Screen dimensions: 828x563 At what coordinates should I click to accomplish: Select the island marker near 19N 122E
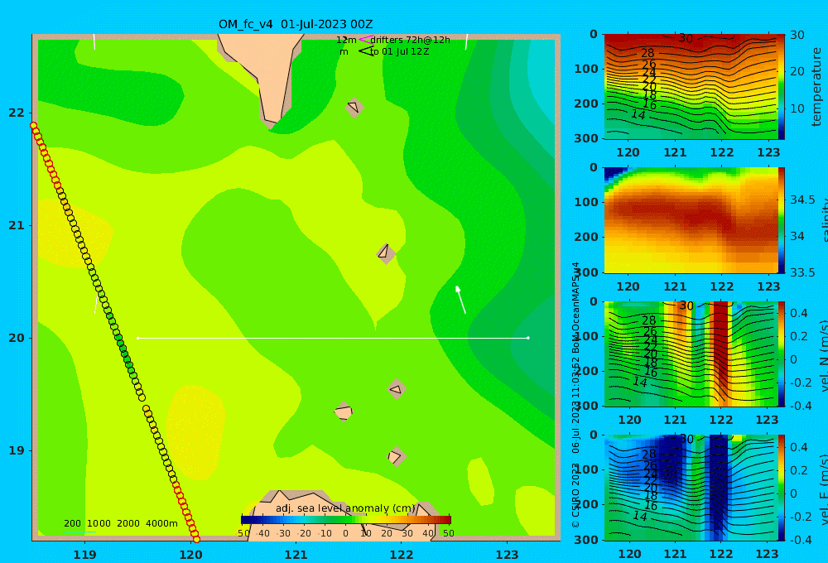pos(396,456)
